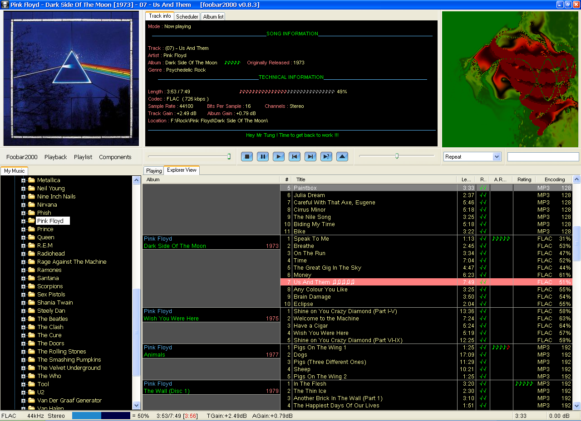Expand The Rolling Stones node

(x=23, y=352)
